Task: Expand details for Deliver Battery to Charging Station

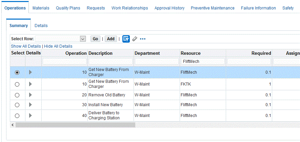Action: pos(31,116)
